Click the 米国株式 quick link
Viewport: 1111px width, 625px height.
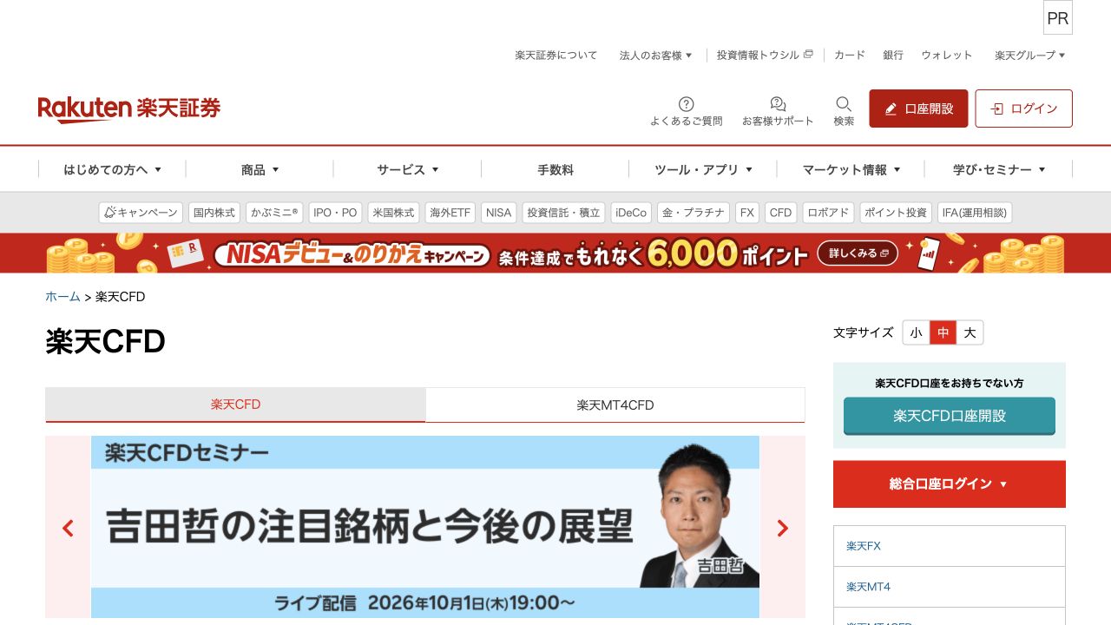pos(393,213)
